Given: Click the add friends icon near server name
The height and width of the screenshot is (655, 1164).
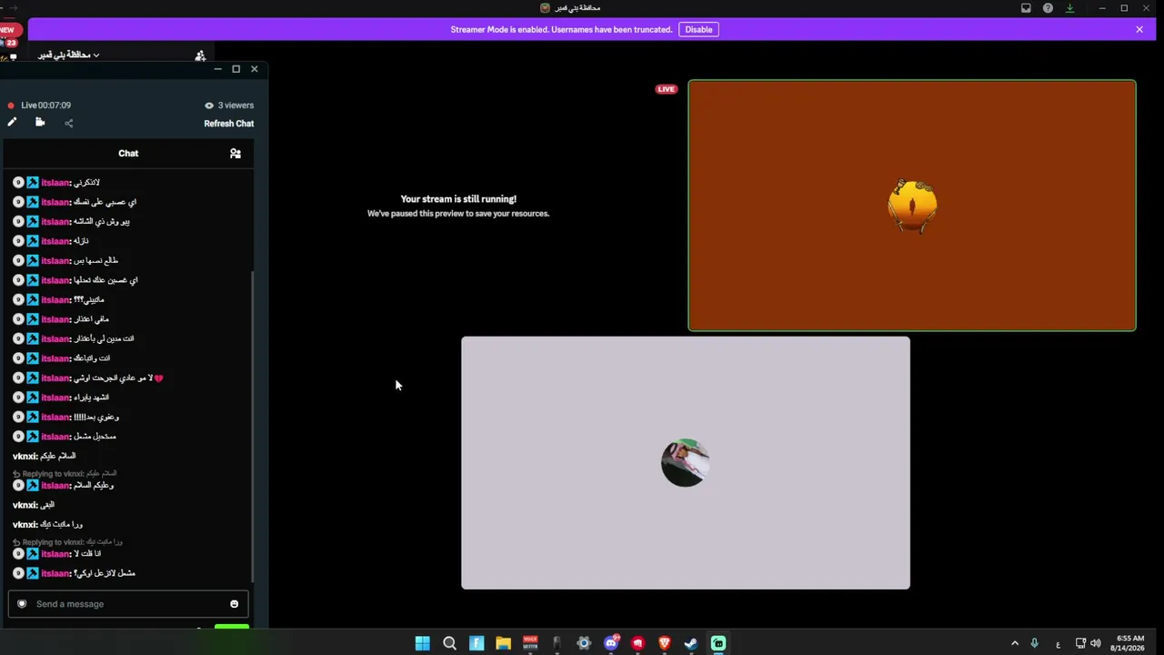Looking at the screenshot, I should pos(200,55).
